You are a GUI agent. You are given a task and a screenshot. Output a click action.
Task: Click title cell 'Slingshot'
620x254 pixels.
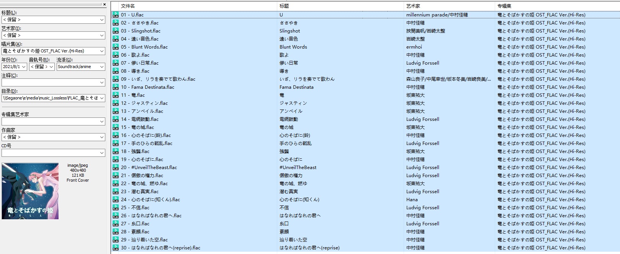[x=290, y=31]
